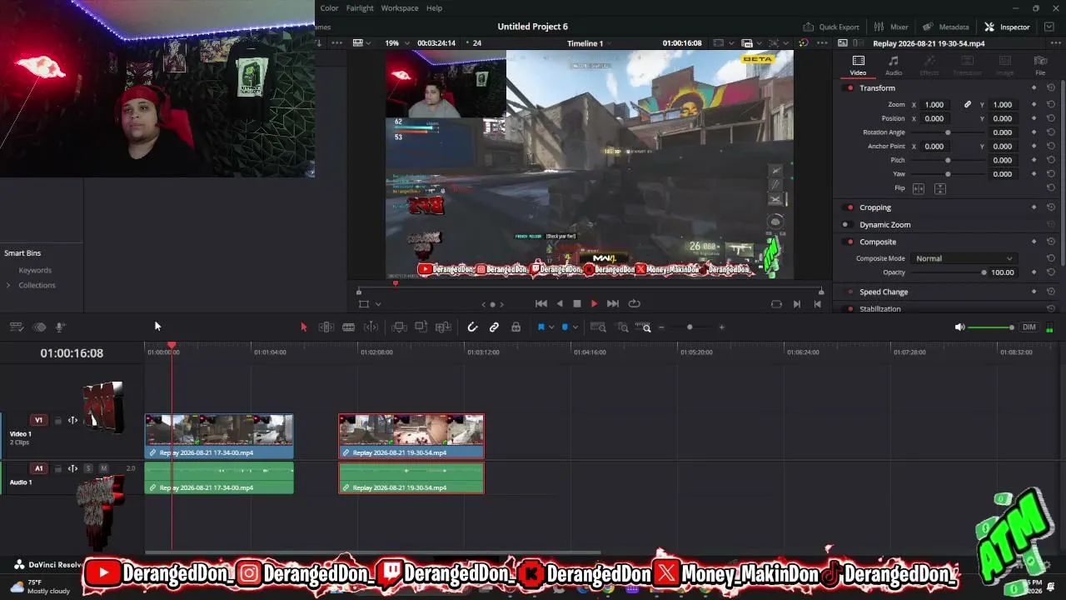The width and height of the screenshot is (1066, 600).
Task: Open the Composite Mode Normal dropdown
Action: (963, 258)
